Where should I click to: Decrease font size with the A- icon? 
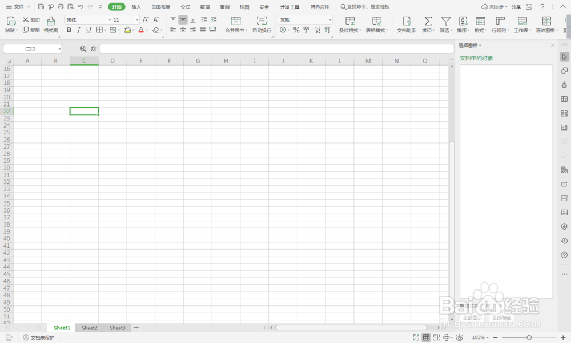(156, 19)
